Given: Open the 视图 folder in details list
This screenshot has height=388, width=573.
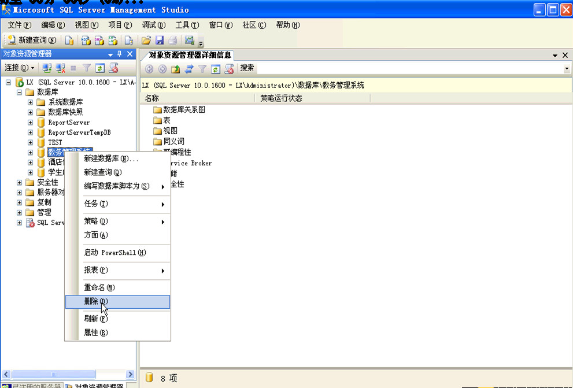Looking at the screenshot, I should (165, 131).
